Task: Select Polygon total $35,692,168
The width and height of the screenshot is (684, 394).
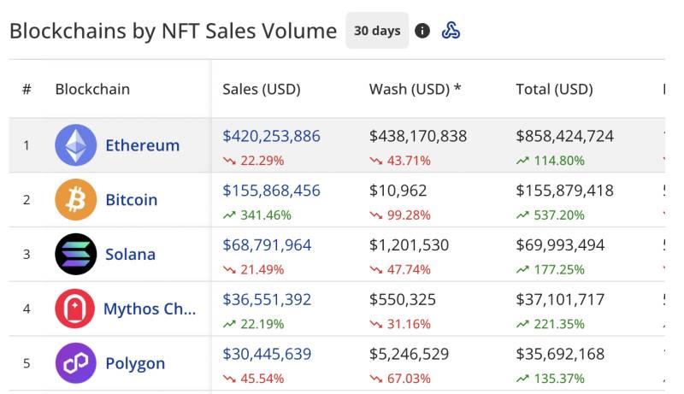Action: pyautogui.click(x=561, y=354)
